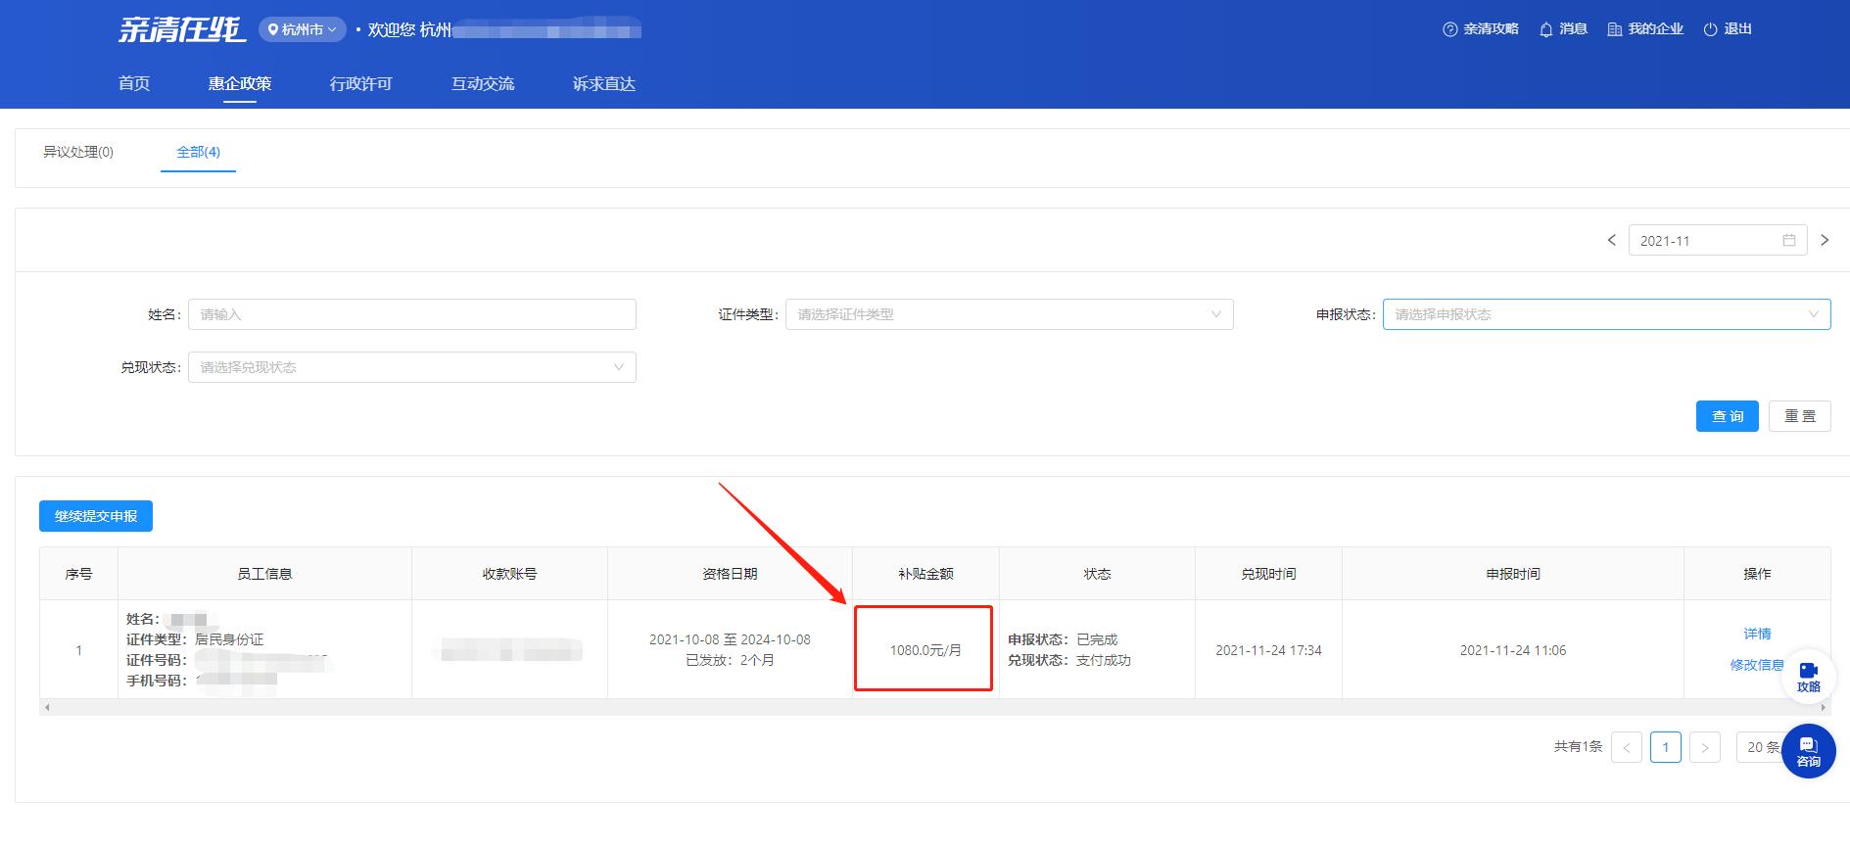Open 证件类型 dropdown

tap(1010, 314)
